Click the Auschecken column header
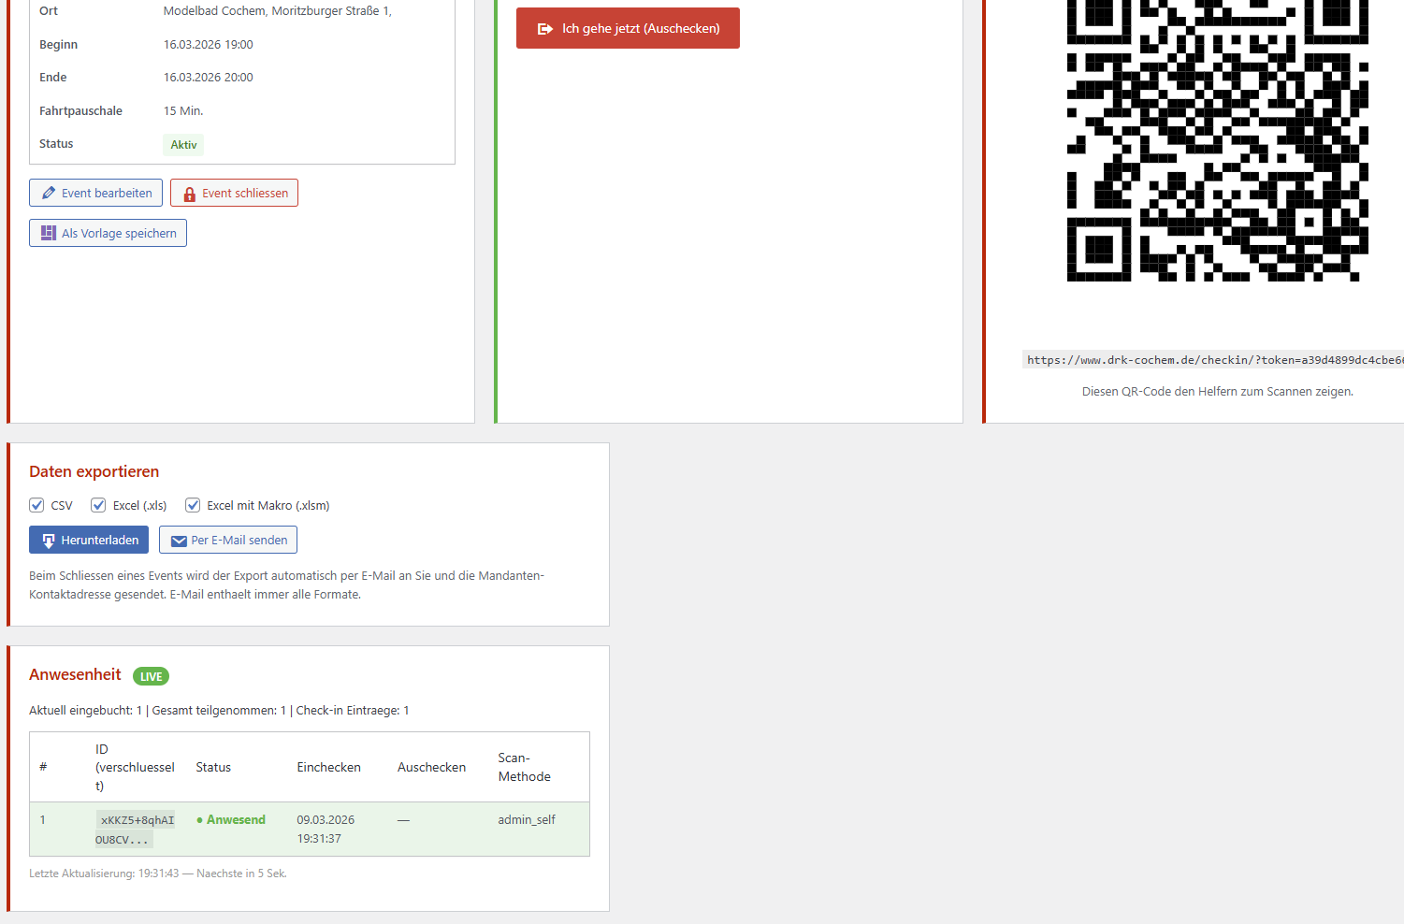Viewport: 1404px width, 924px height. click(x=431, y=767)
